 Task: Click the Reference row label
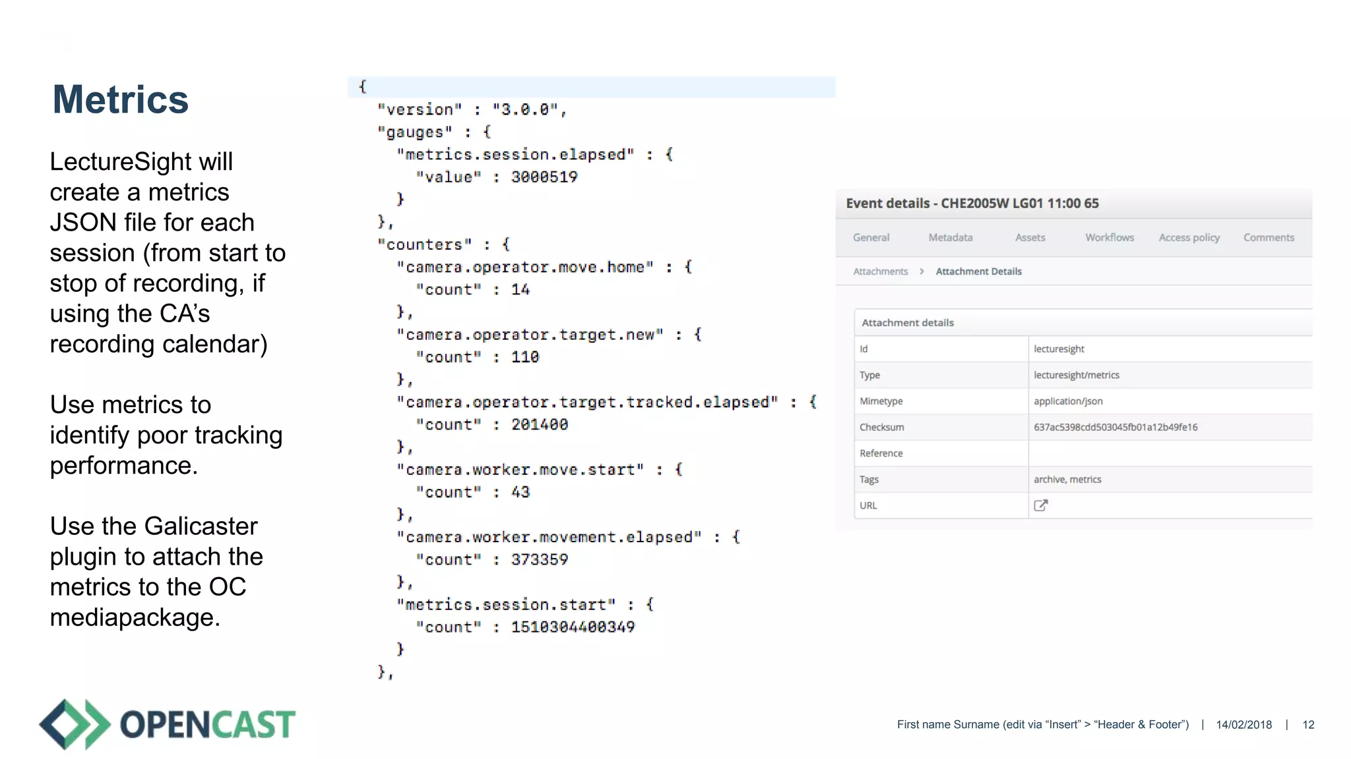(881, 453)
